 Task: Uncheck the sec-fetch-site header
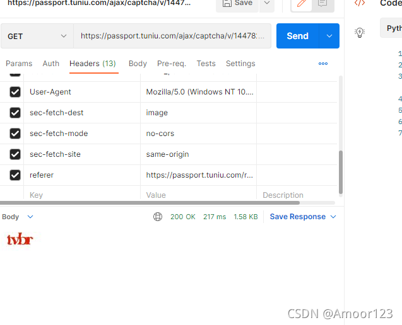point(15,154)
